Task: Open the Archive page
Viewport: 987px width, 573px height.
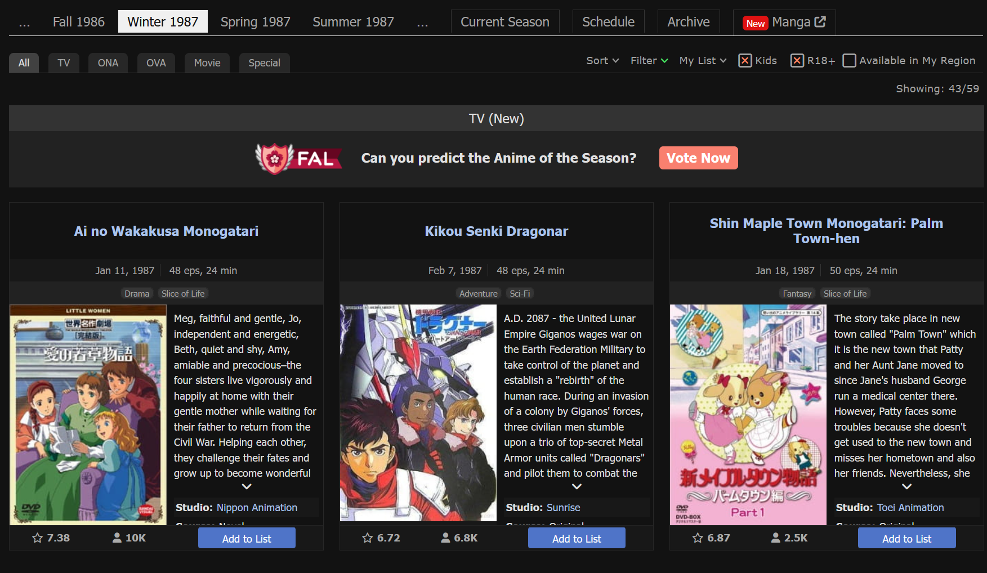Action: (x=689, y=22)
